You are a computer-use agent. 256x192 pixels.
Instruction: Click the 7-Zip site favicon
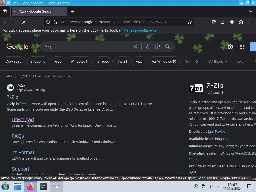coord(10,88)
